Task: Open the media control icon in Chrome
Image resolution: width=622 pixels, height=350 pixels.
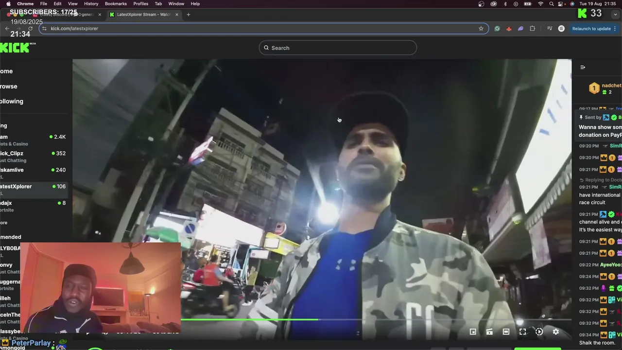Action: [550, 29]
